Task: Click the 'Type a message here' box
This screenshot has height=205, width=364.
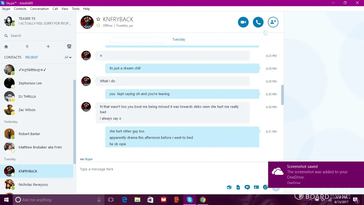Action: coord(173,169)
